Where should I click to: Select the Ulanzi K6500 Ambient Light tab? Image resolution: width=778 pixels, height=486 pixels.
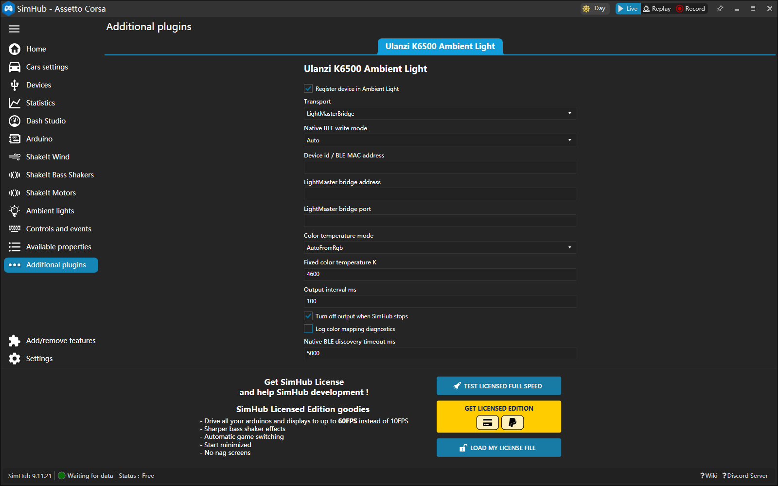pos(440,47)
